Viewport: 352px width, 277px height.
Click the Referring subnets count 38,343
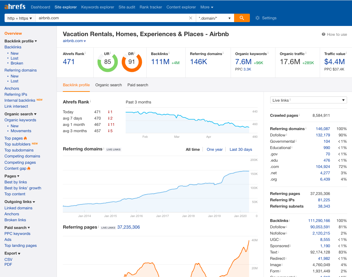[324, 207]
